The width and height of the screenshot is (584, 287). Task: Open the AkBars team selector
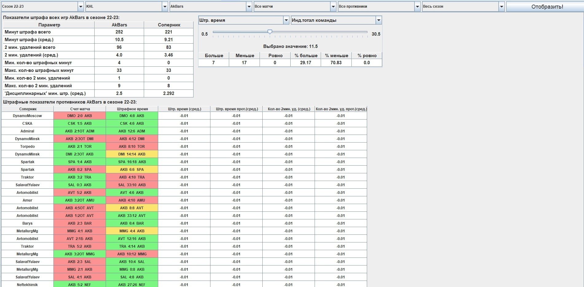210,6
